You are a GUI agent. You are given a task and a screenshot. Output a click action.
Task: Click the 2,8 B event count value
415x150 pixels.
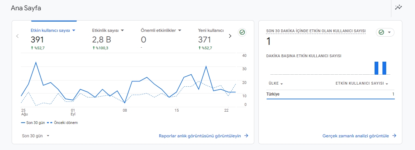coord(101,39)
